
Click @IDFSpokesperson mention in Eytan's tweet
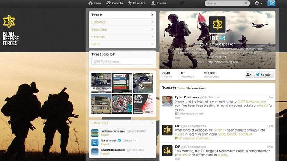pos(251,101)
